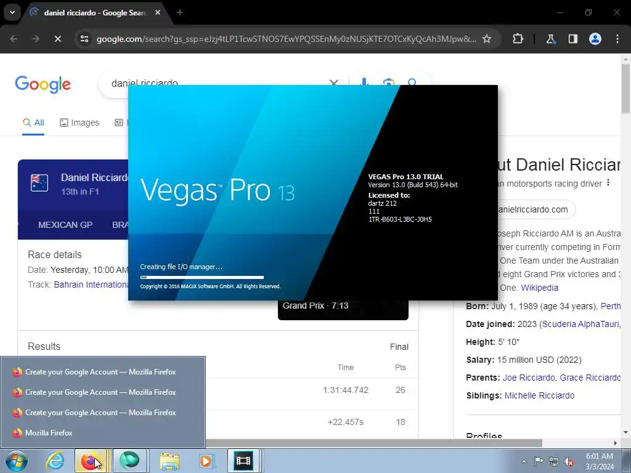Click the 'Final' results label

[399, 347]
